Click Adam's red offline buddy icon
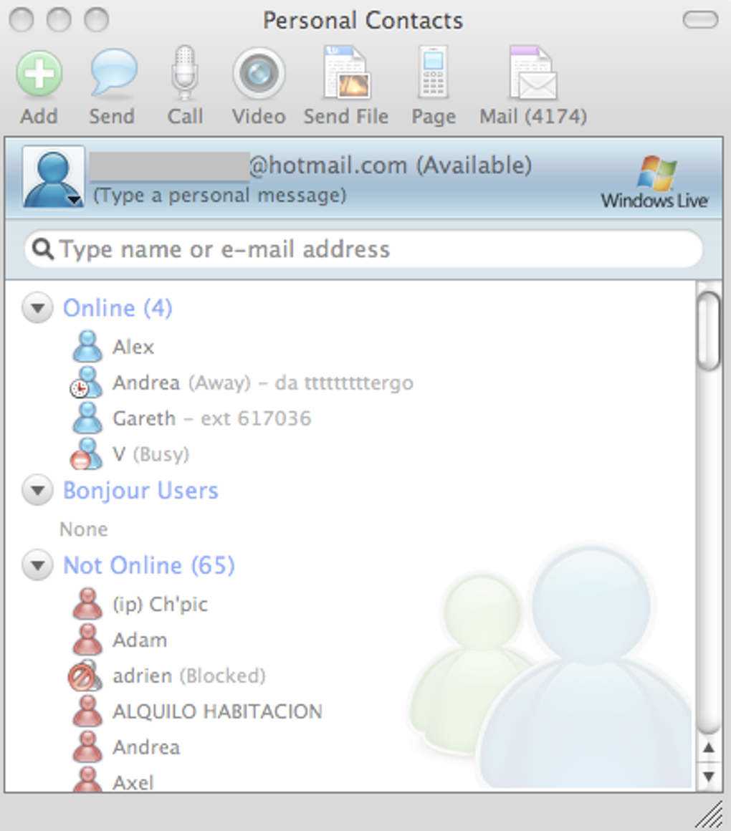 (87, 639)
